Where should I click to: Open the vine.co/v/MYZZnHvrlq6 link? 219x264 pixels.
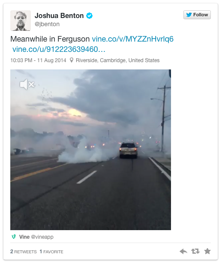tap(133, 39)
